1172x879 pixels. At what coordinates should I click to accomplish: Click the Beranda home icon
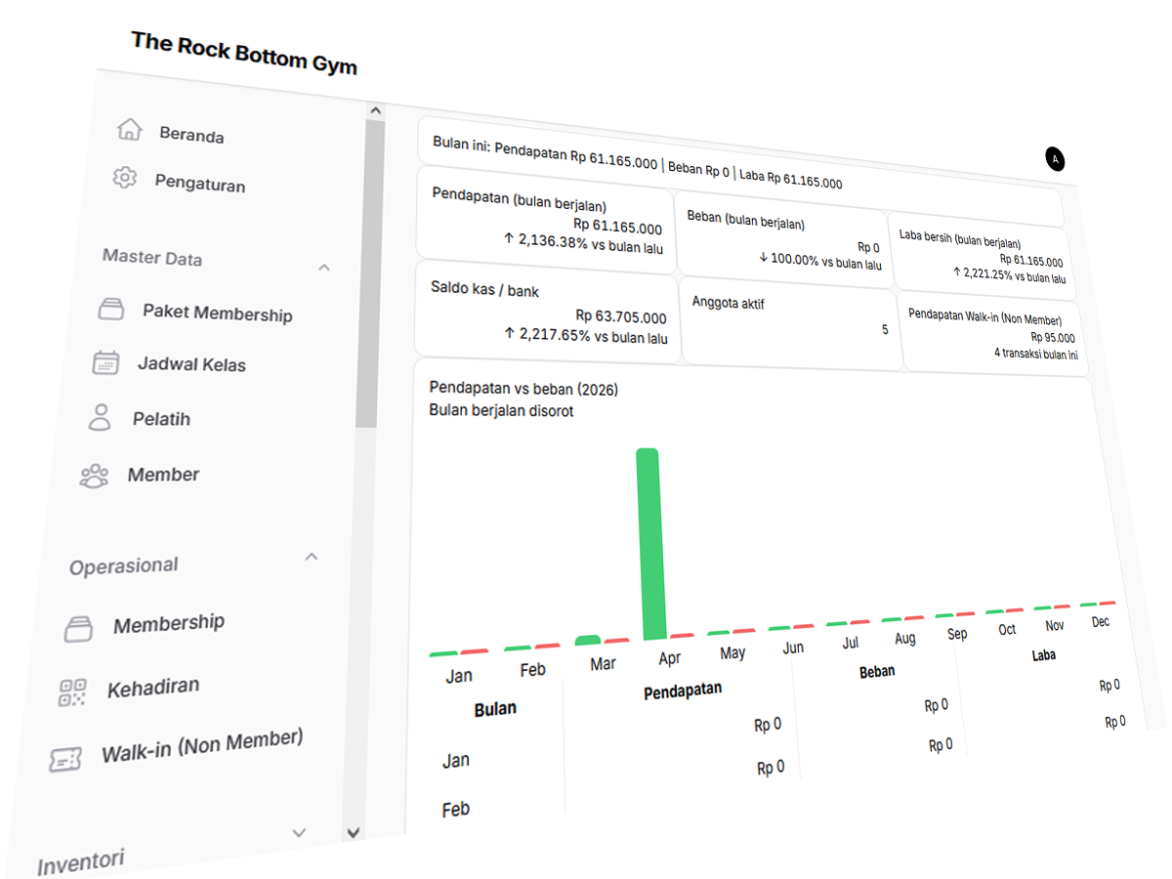point(128,130)
